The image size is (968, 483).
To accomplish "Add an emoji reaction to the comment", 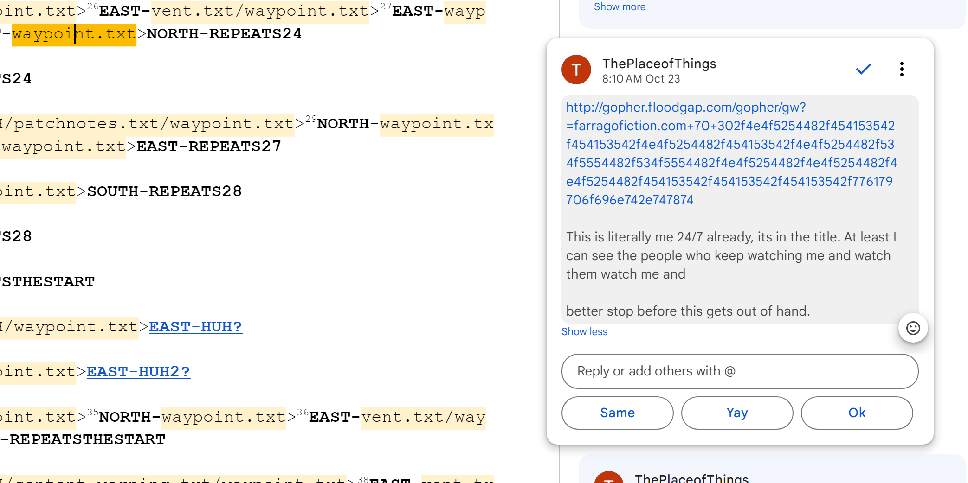I will [913, 328].
